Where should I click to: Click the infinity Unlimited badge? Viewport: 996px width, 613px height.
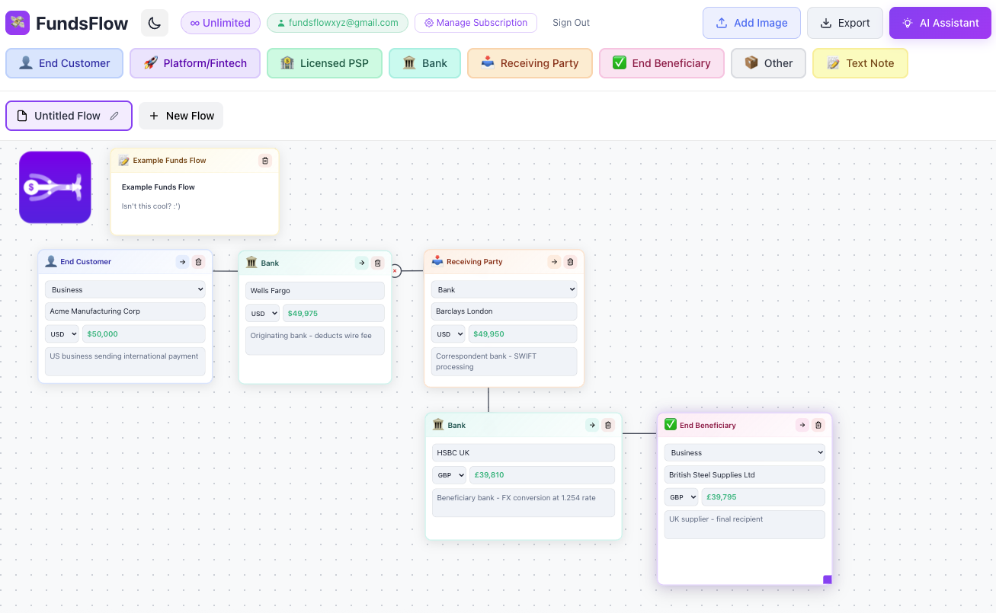(220, 22)
